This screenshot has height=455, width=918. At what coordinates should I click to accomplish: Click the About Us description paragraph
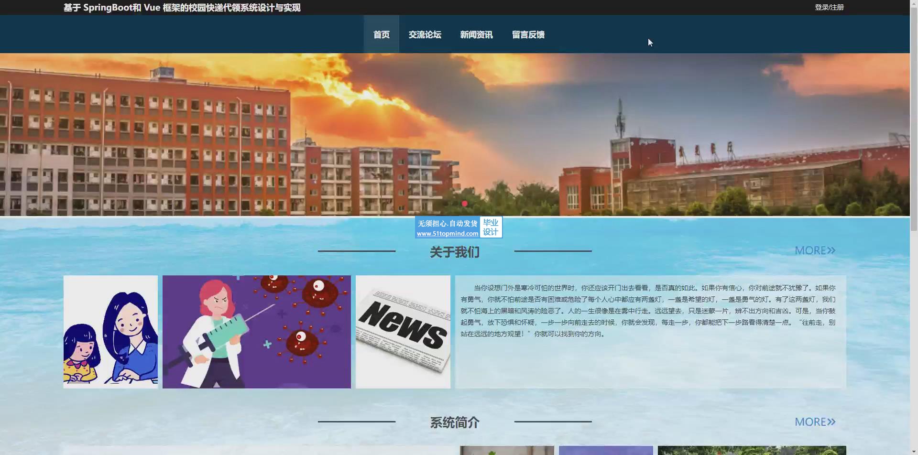[x=648, y=311]
